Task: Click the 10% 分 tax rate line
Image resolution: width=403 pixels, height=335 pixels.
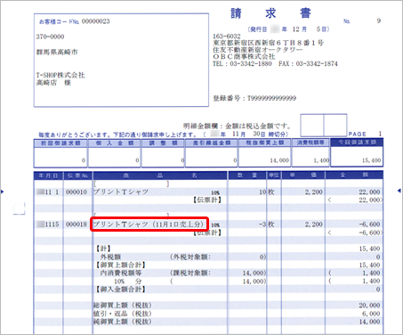Action: click(x=128, y=282)
